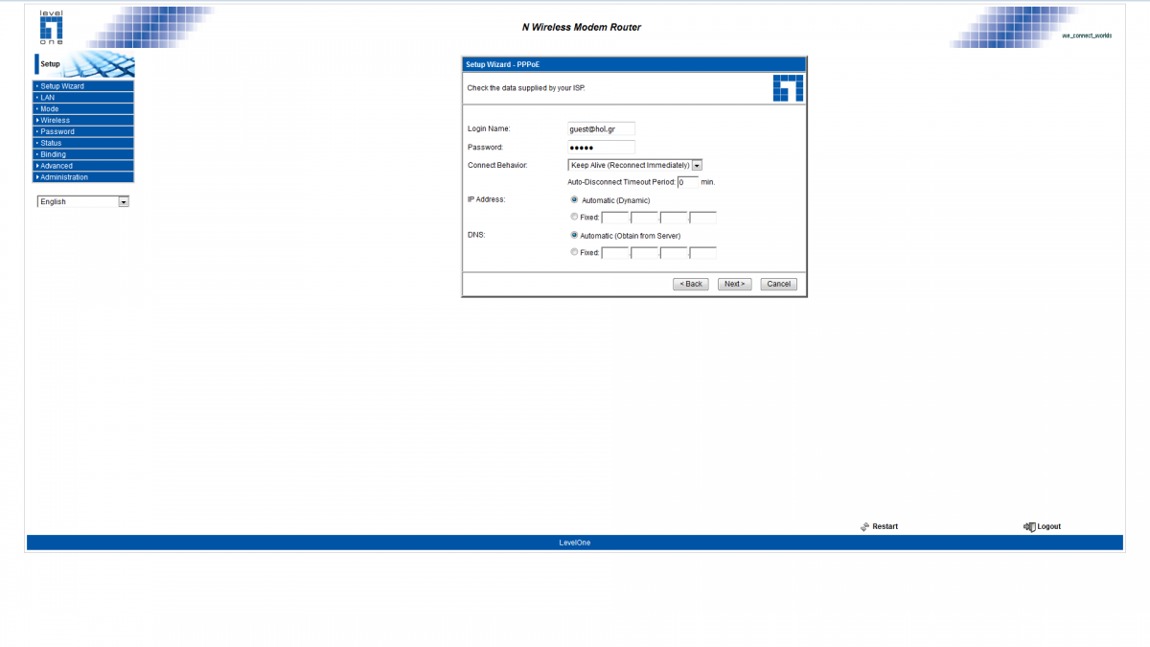Click the < Back button
The width and height of the screenshot is (1150, 647).
click(x=691, y=284)
